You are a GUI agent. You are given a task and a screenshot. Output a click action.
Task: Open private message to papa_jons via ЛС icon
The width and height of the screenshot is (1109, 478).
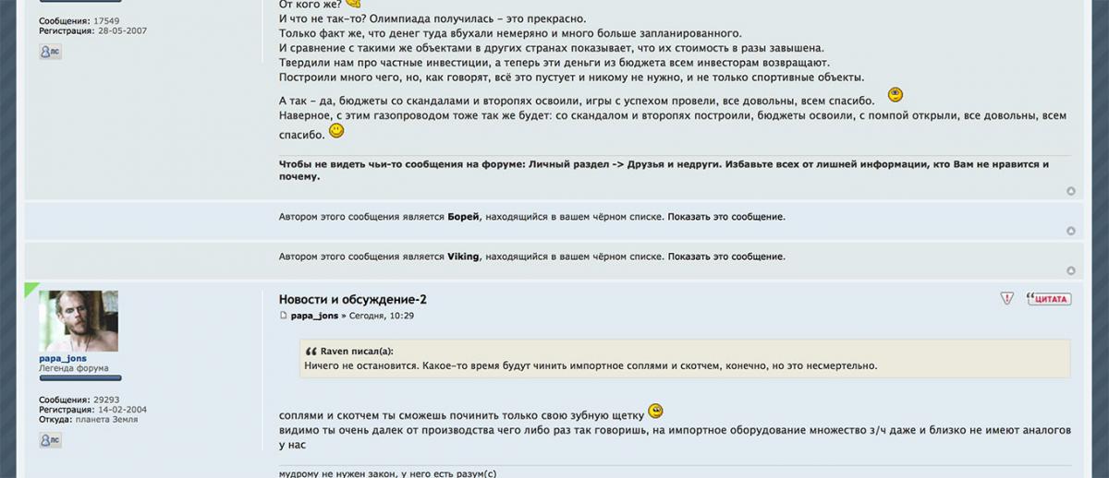coord(50,441)
